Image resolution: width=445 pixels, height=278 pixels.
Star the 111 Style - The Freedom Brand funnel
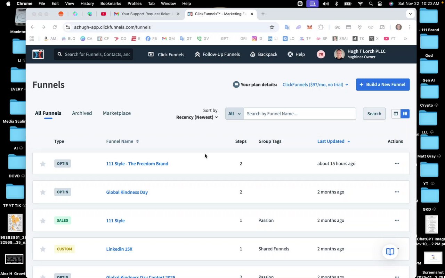[x=43, y=164]
